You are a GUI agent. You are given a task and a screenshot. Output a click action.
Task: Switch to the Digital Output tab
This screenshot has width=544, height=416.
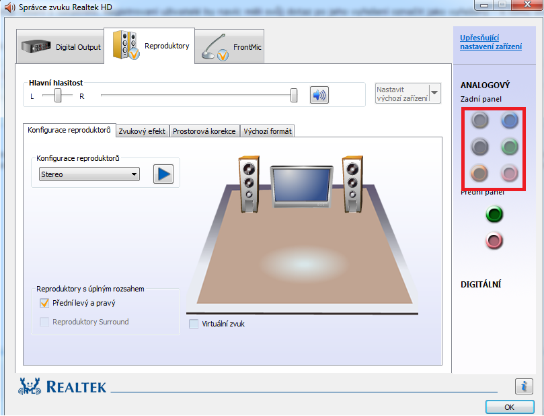click(60, 46)
